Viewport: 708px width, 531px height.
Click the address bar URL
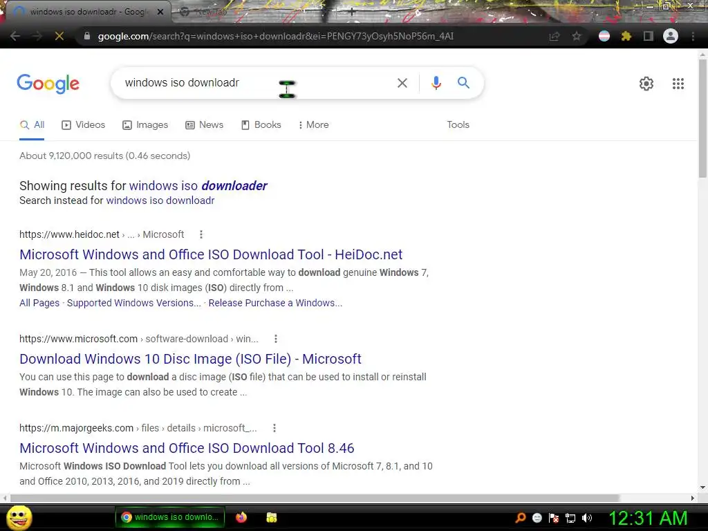point(275,36)
